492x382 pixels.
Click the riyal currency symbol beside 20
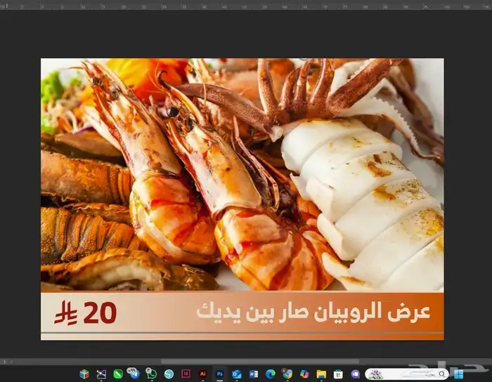point(66,312)
